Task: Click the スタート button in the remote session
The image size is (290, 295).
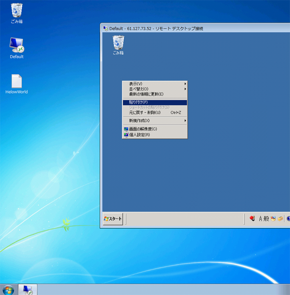Action: tap(113, 219)
